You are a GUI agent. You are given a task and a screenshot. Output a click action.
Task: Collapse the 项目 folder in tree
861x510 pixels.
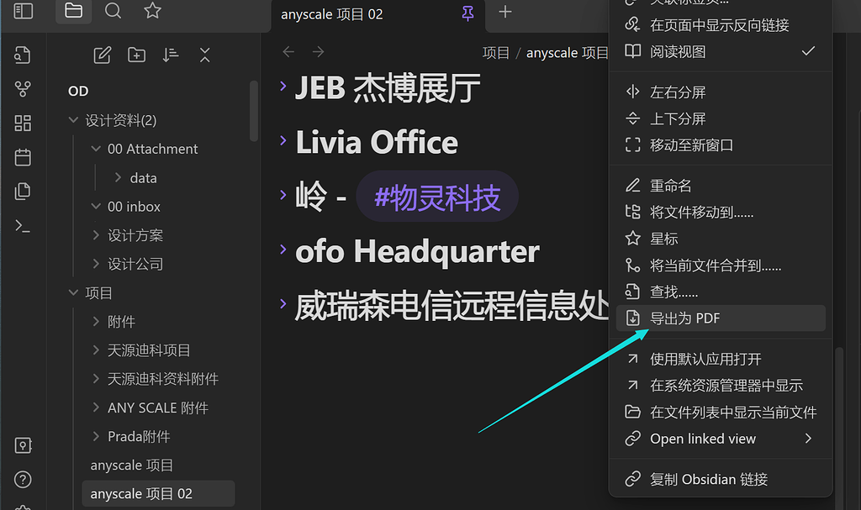tap(73, 292)
